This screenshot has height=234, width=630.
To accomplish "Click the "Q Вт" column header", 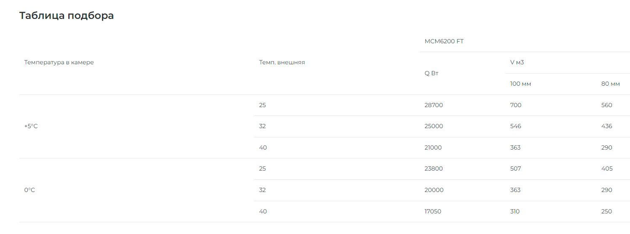I will coord(432,73).
